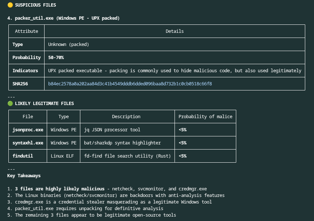
Task: Click the 'Attribute' column header
Action: (26, 31)
